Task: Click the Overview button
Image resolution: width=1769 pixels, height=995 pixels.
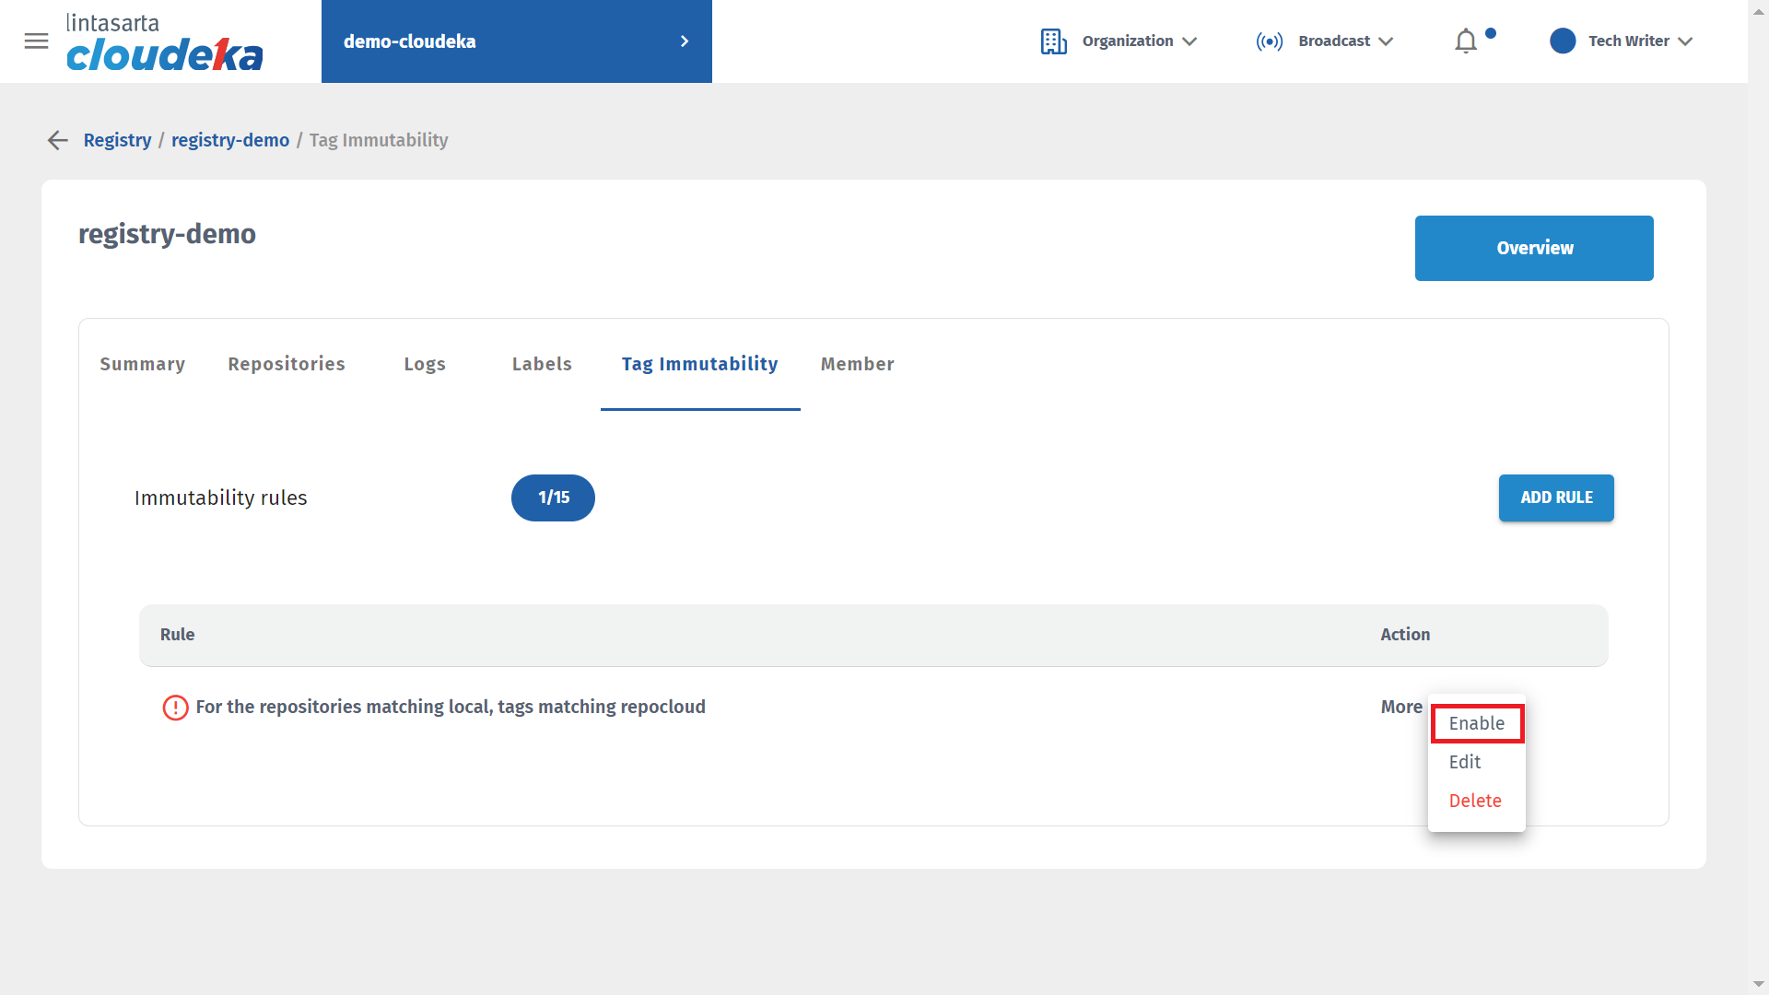Action: click(1533, 249)
